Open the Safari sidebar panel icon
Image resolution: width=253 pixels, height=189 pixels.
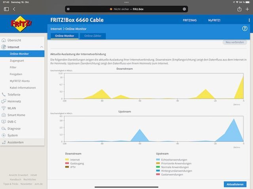click(6, 9)
